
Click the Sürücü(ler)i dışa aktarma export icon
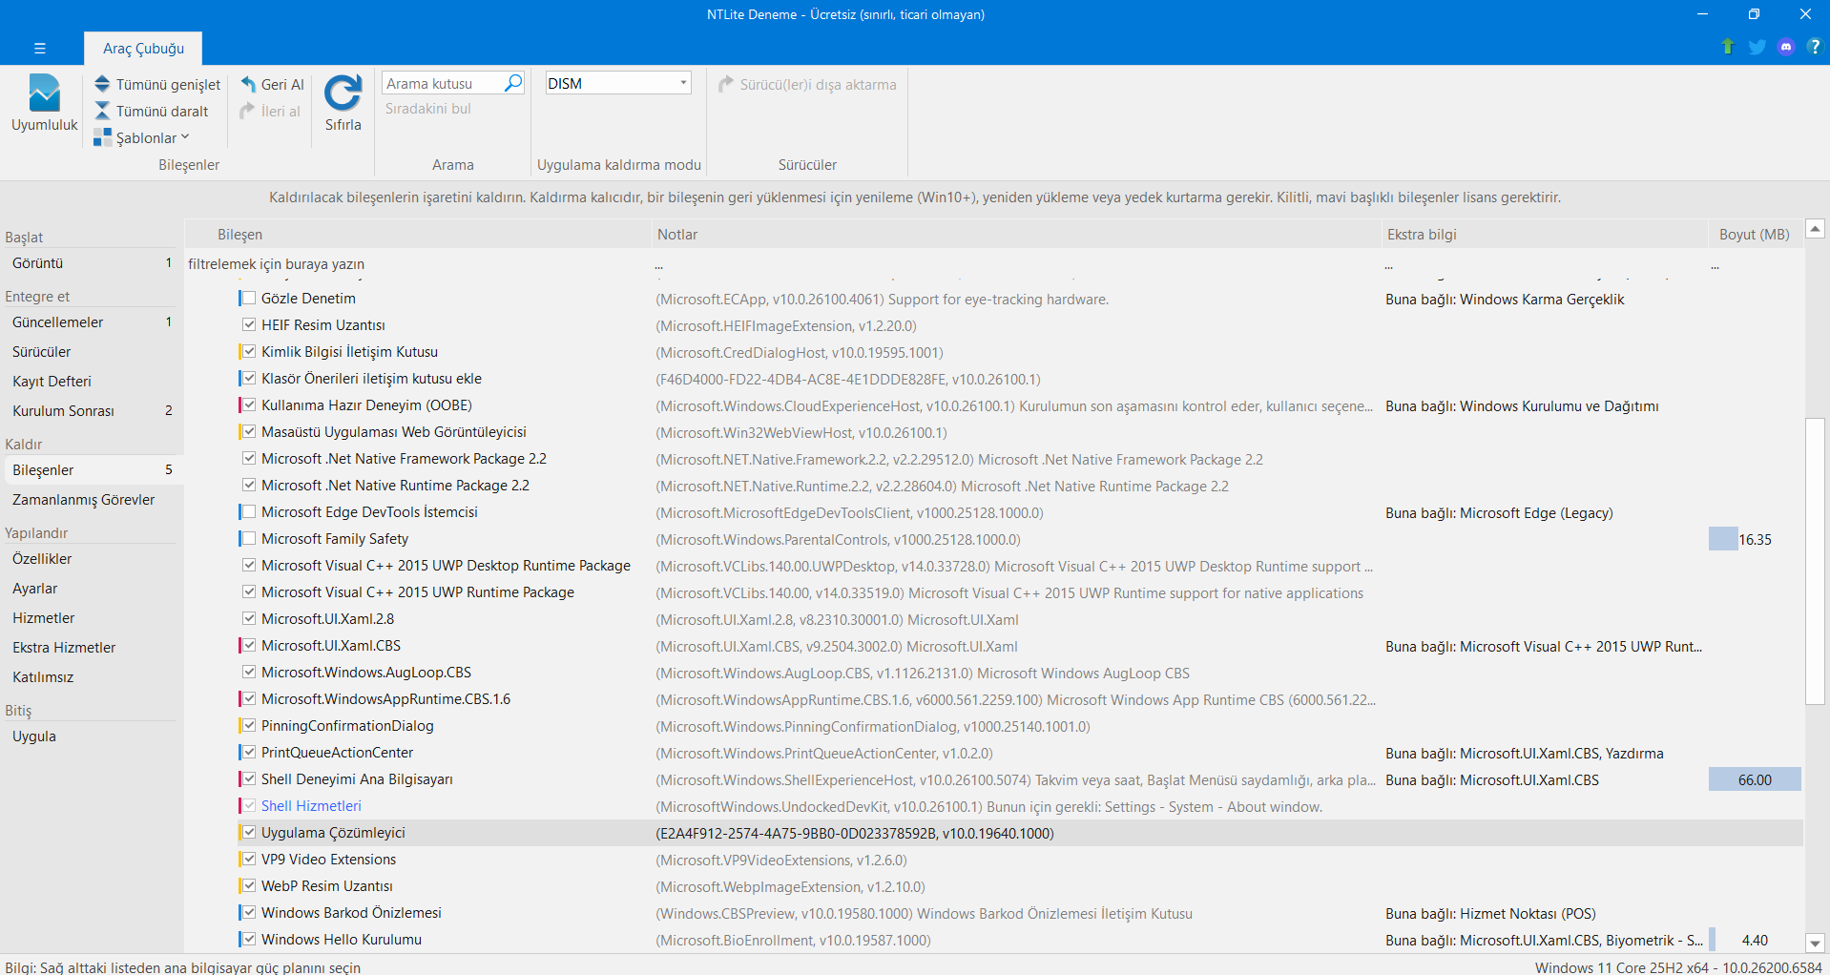click(726, 84)
